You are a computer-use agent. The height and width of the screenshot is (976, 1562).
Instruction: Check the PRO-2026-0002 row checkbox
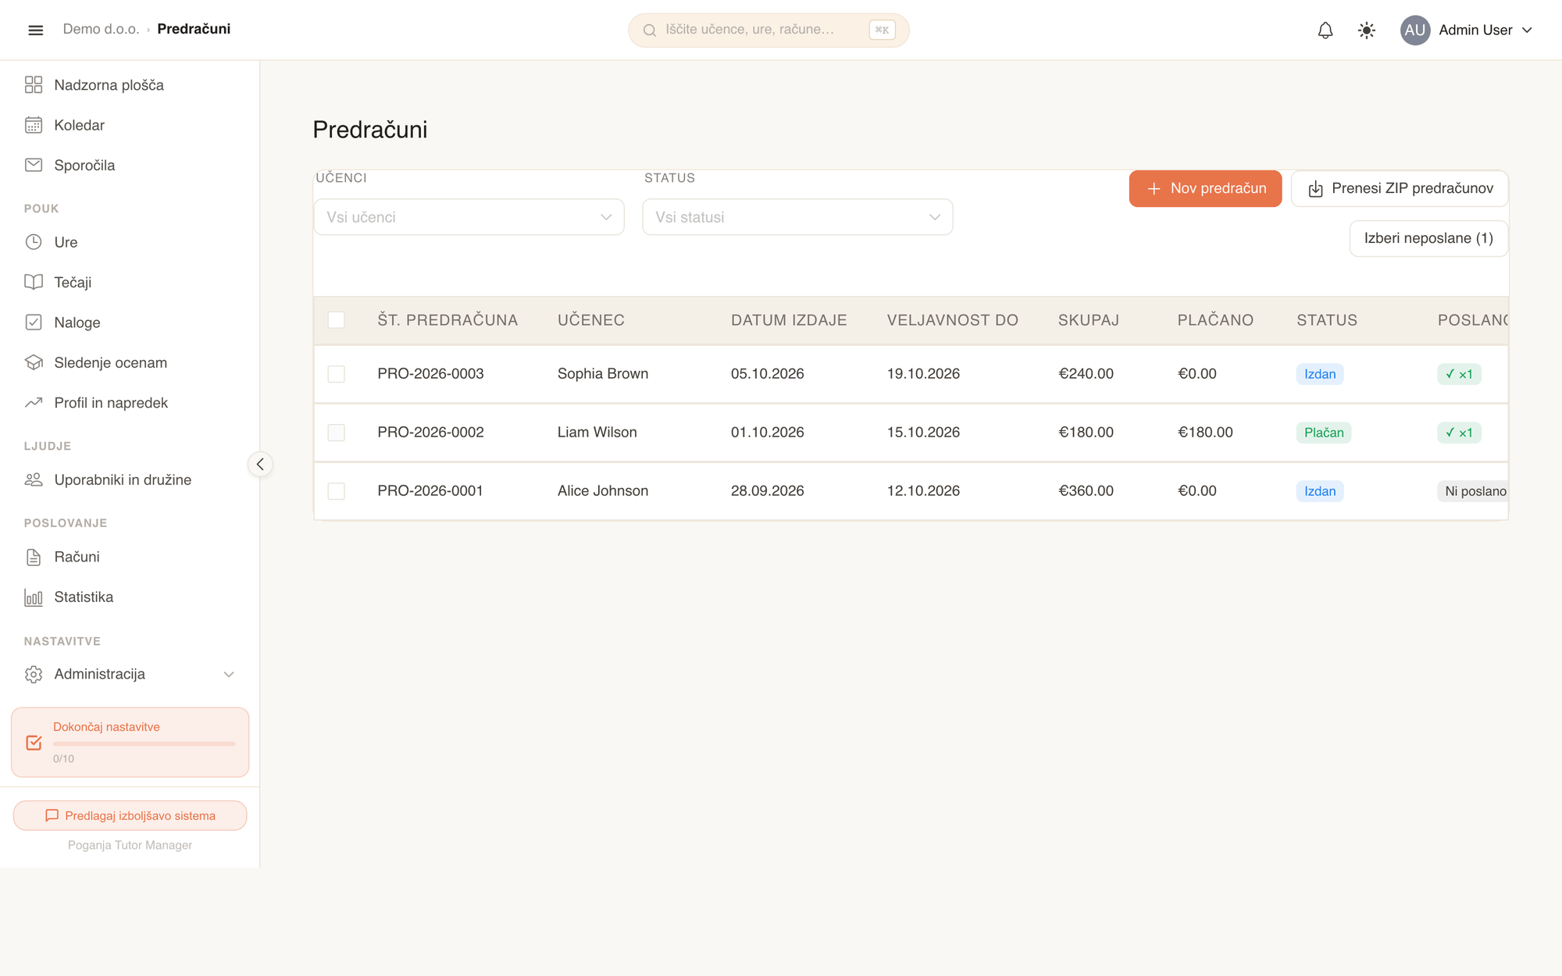[x=336, y=433]
